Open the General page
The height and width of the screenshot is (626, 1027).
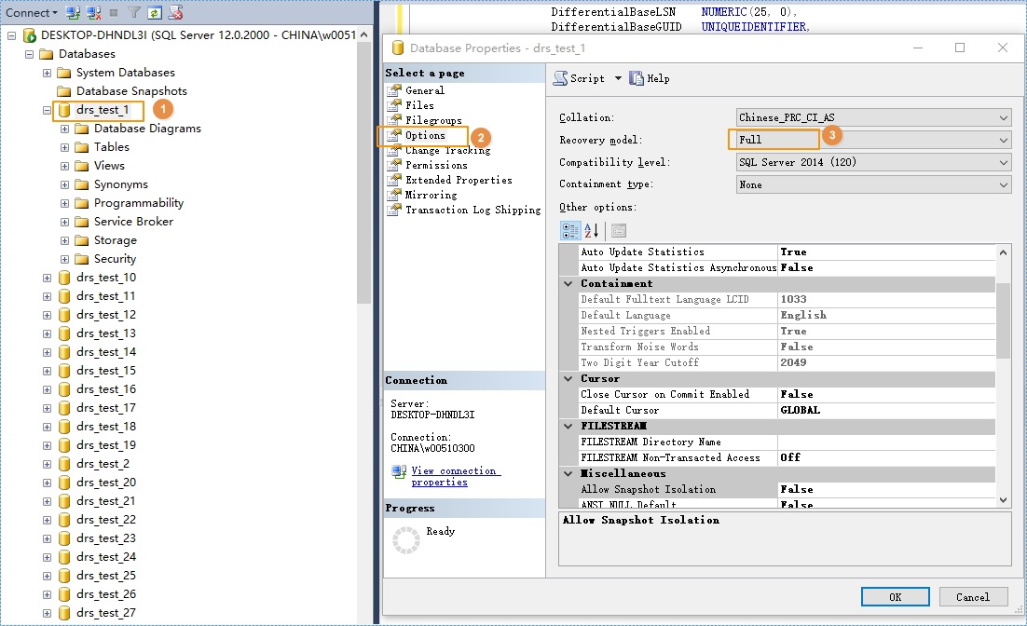[424, 91]
